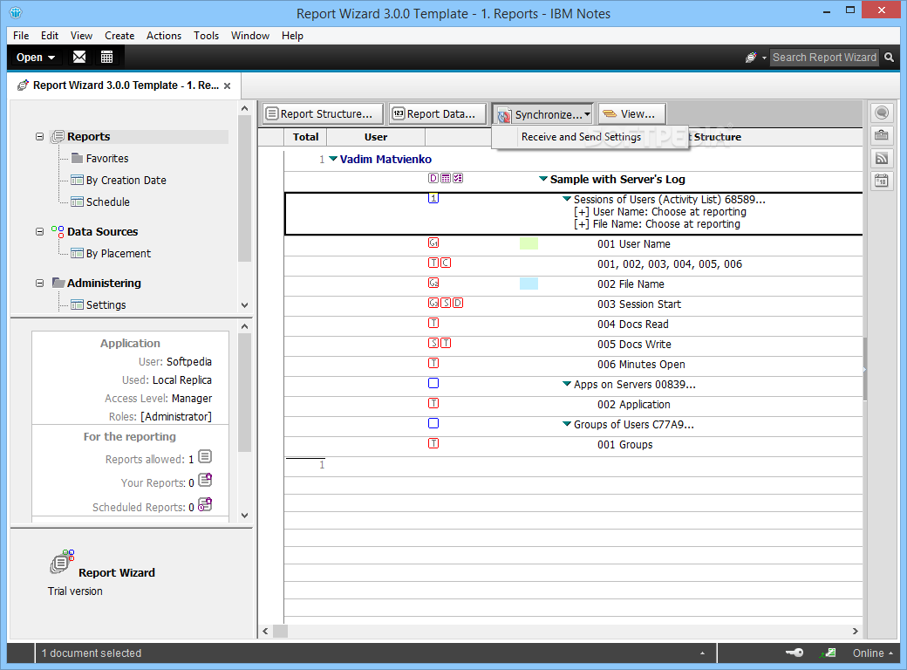Click the C icon in the 001-006 row
Image resolution: width=907 pixels, height=670 pixels.
(x=446, y=263)
